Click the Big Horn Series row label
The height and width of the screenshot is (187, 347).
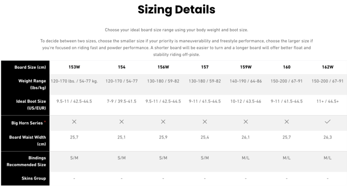(27, 123)
